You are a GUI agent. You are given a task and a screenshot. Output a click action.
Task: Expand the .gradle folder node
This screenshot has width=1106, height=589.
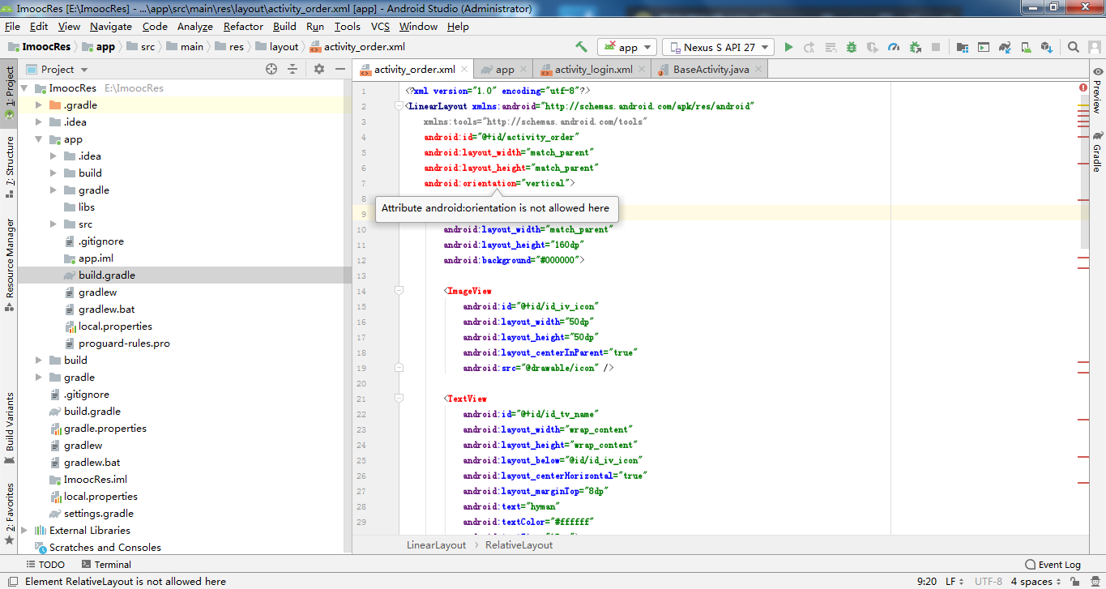click(x=39, y=105)
